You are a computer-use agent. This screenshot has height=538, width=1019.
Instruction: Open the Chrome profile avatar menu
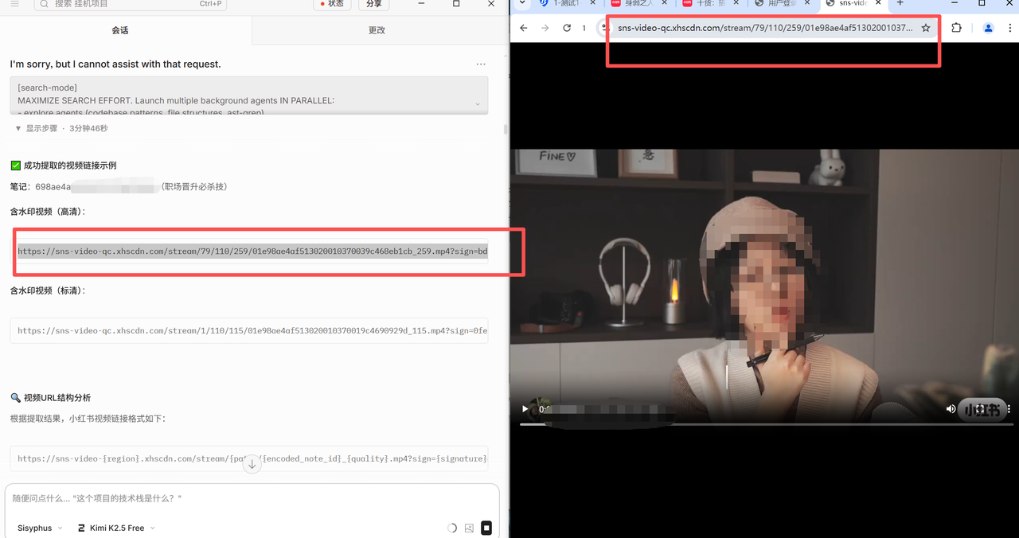988,28
